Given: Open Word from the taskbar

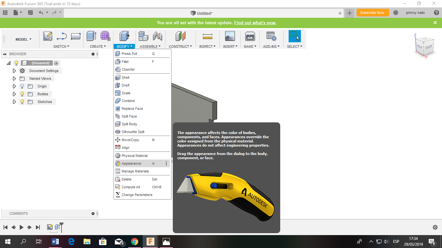Looking at the screenshot, I should click(55, 242).
